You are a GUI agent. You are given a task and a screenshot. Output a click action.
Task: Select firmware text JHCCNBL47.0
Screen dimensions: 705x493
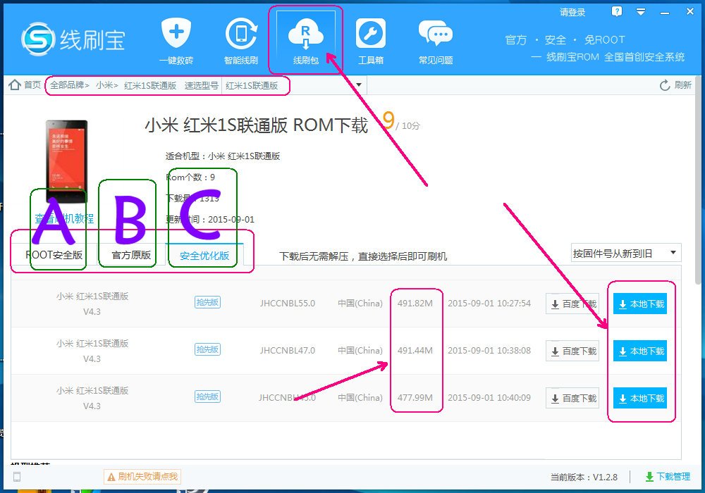click(288, 350)
